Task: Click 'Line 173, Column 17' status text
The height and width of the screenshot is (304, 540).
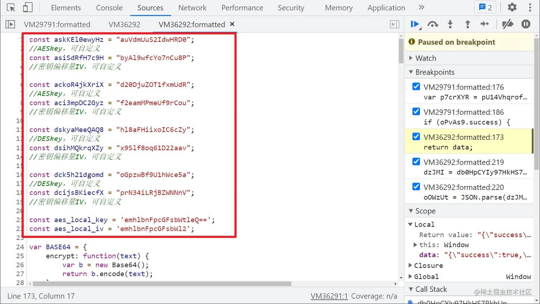Action: [41, 296]
